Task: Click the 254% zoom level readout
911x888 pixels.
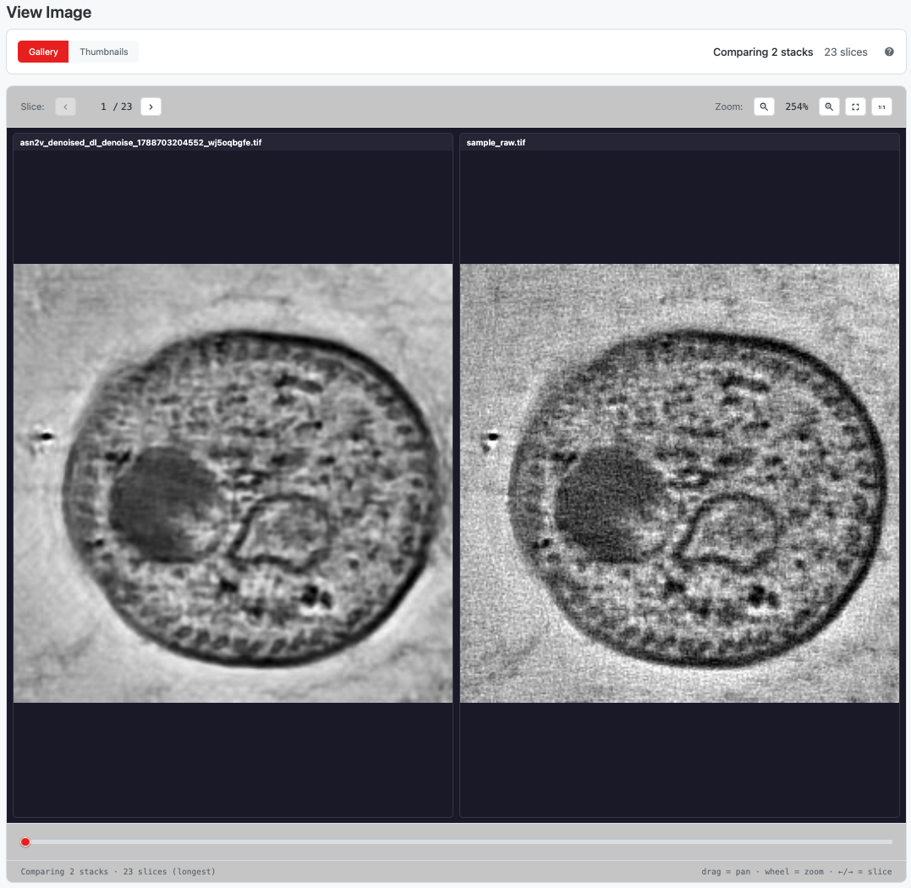Action: pos(796,107)
